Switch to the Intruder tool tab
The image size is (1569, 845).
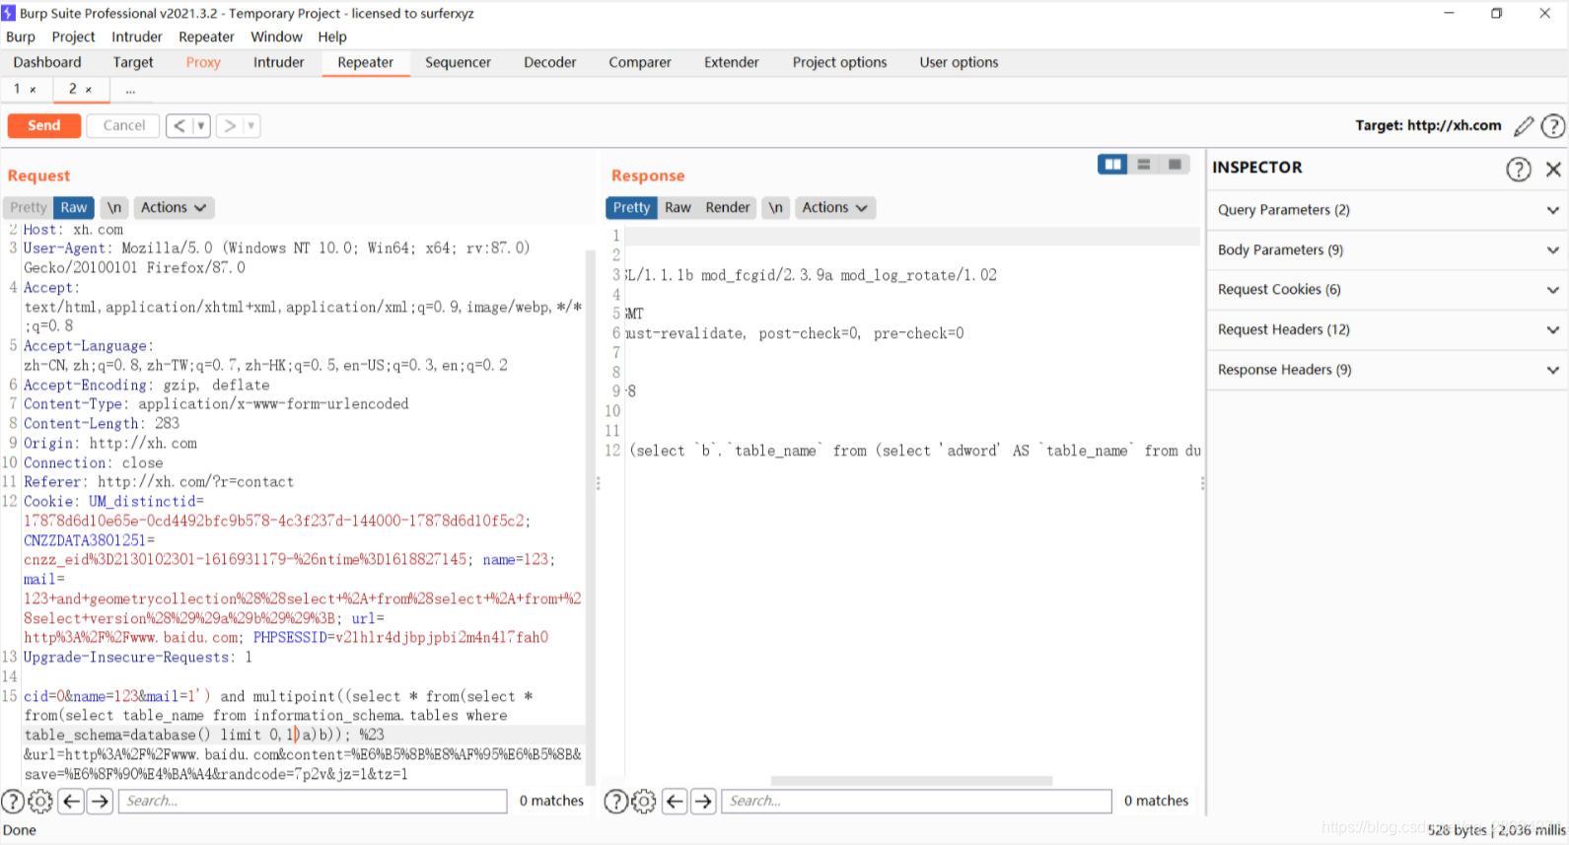coord(279,62)
